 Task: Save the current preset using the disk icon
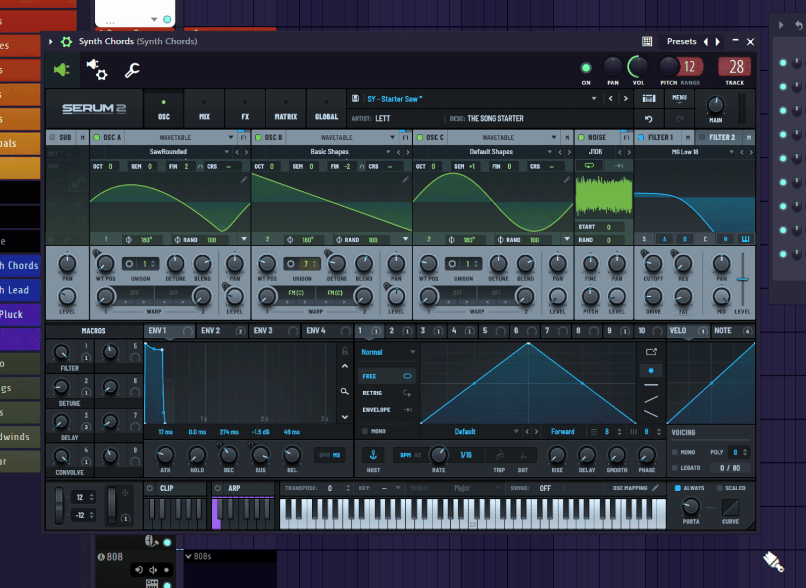[355, 98]
